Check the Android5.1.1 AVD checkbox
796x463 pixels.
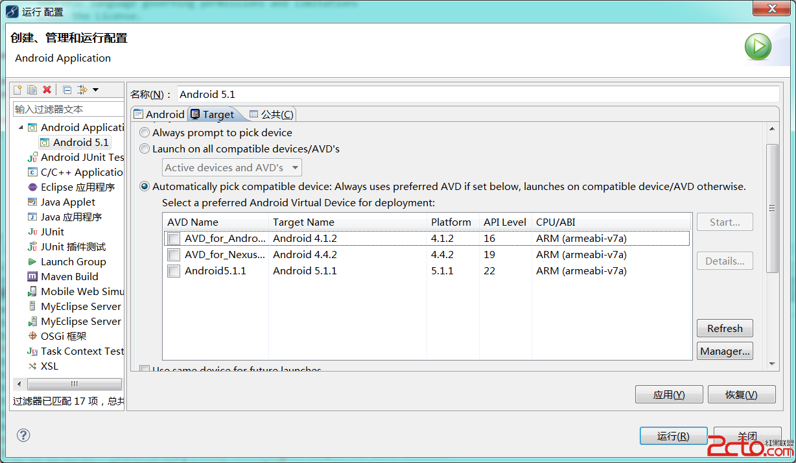tap(174, 271)
